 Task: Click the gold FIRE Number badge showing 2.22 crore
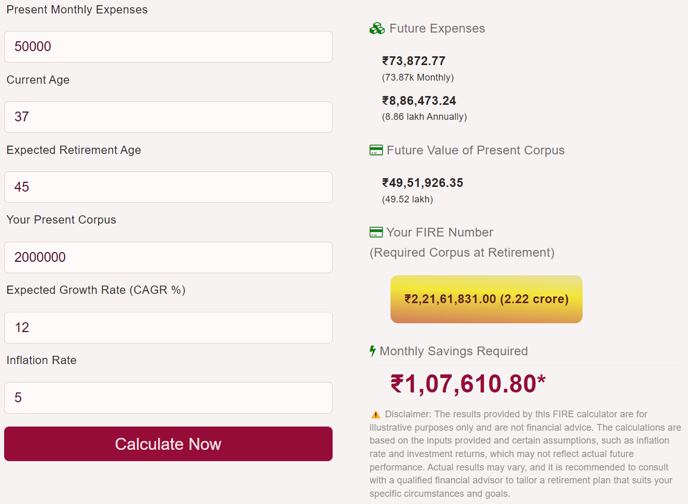486,299
